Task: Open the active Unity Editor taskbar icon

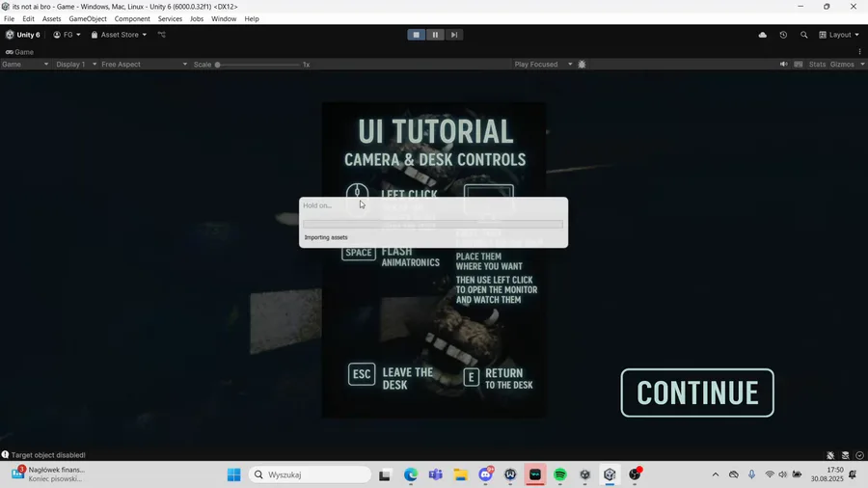Action: pos(610,474)
